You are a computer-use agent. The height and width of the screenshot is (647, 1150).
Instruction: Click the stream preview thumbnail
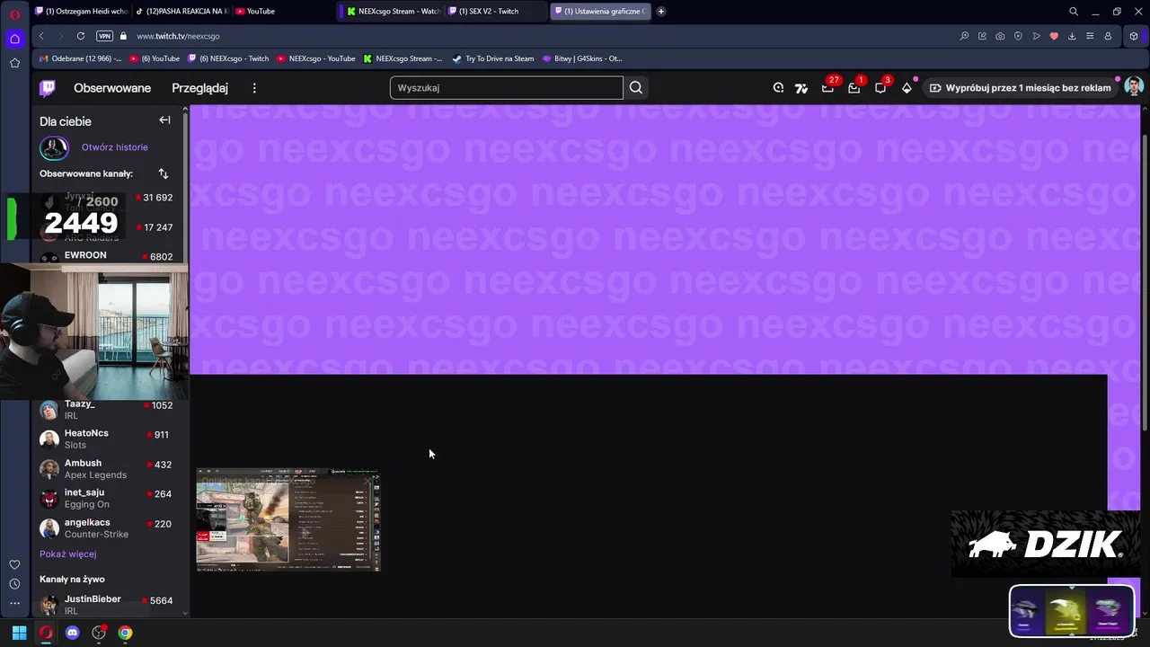click(x=288, y=519)
